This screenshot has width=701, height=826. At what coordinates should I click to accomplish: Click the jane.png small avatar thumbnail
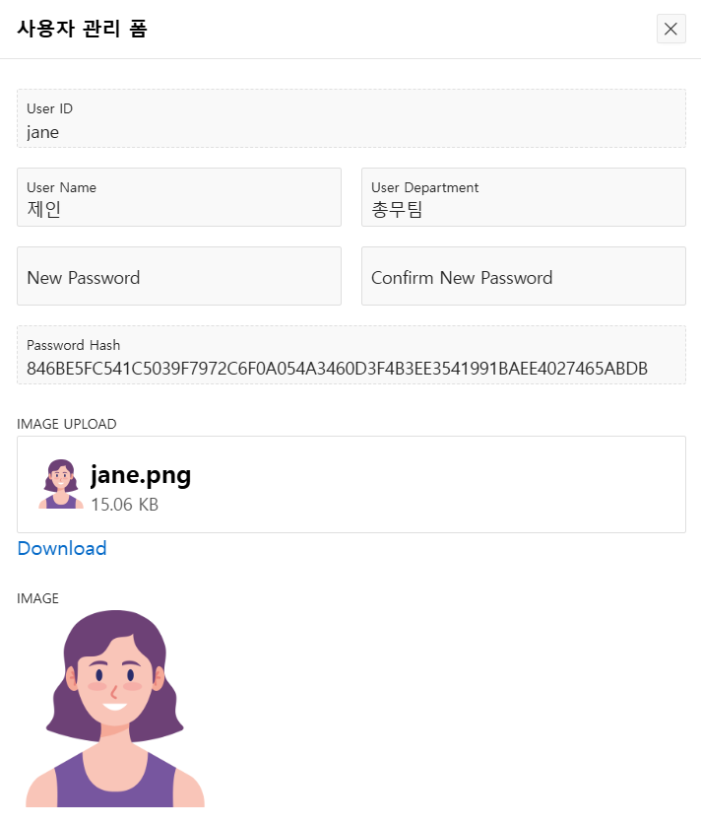[61, 484]
